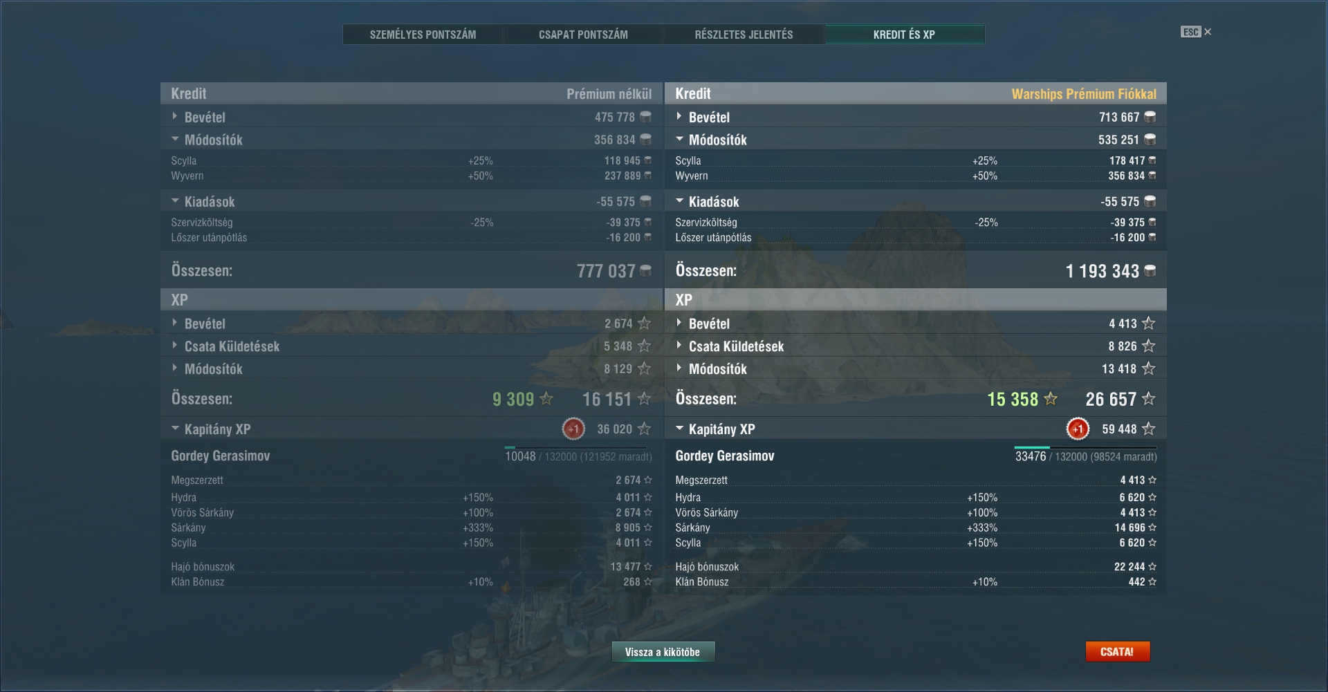
Task: Click the star icon next to 59 448 captain XP
Action: (1149, 429)
